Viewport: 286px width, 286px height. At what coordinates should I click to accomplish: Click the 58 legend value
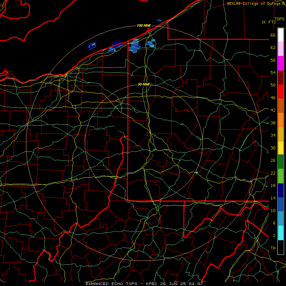tap(273, 60)
